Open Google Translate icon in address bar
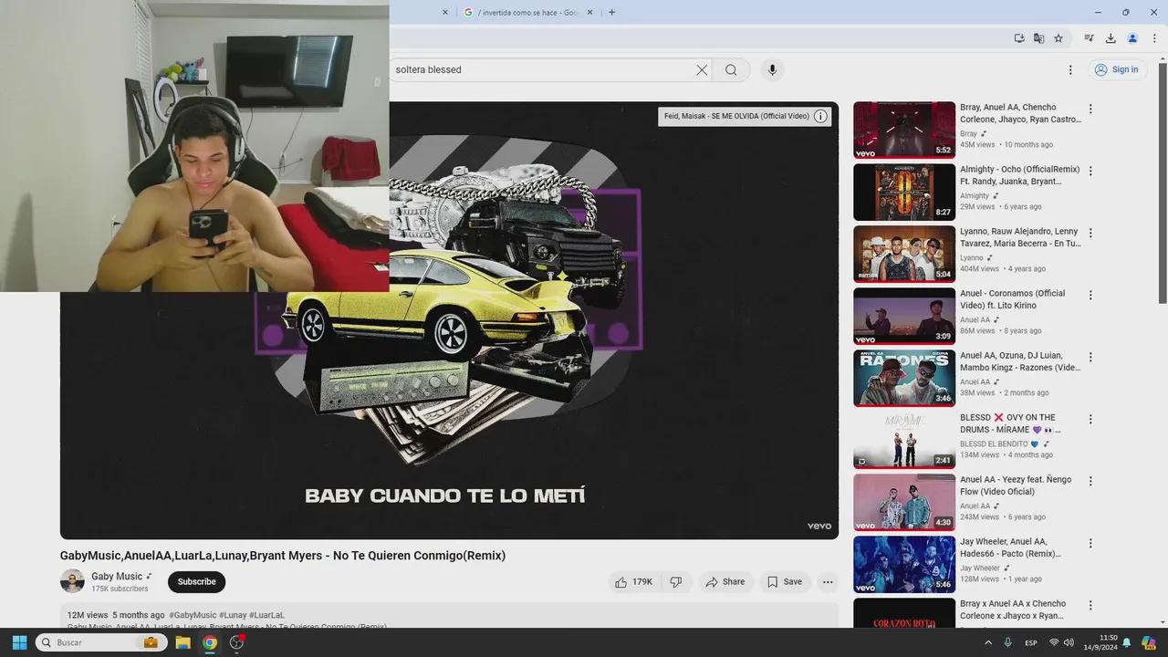 click(x=1038, y=37)
